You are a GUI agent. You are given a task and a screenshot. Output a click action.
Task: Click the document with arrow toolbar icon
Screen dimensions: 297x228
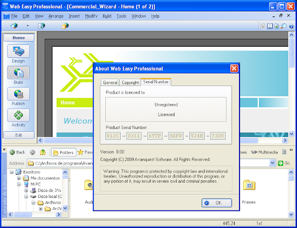[x=277, y=26]
